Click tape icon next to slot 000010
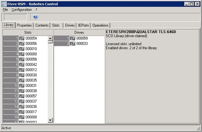The image size is (202, 132). pyautogui.click(x=22, y=49)
